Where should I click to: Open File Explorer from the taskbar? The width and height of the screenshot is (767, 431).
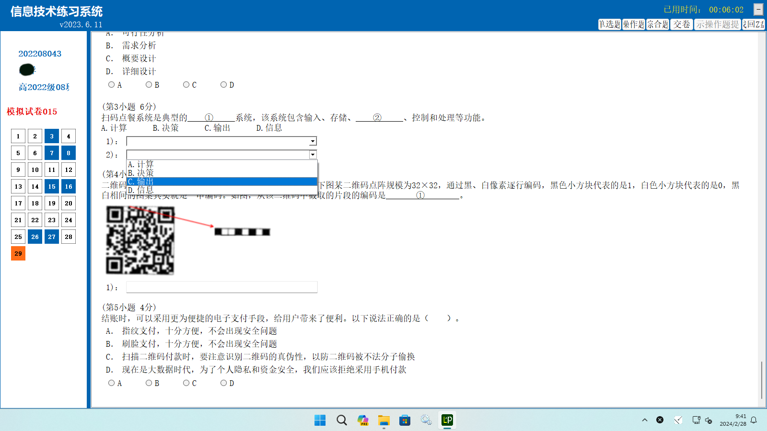click(383, 420)
